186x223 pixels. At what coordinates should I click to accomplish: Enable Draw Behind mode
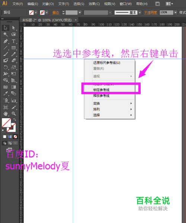[x=10, y=143]
